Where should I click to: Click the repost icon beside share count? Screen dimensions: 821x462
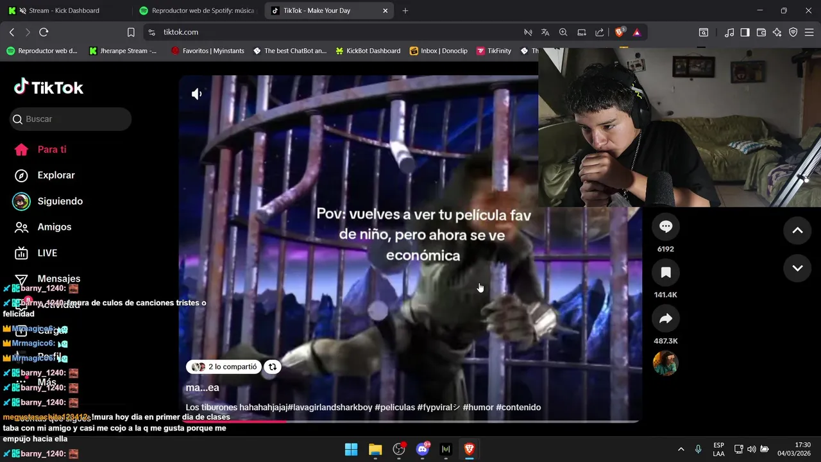point(273,367)
